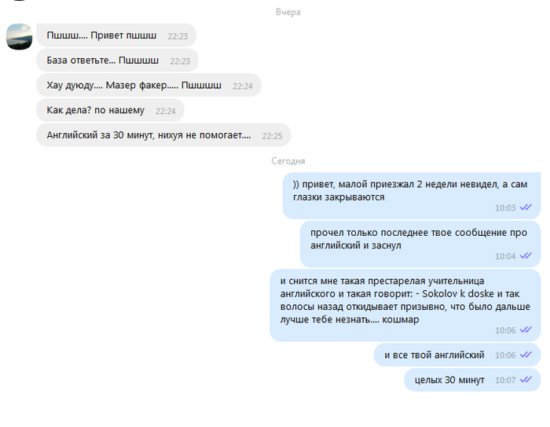This screenshot has width=550, height=427.
Task: Select the 'Как дела? по нашему' message
Action: pos(110,110)
